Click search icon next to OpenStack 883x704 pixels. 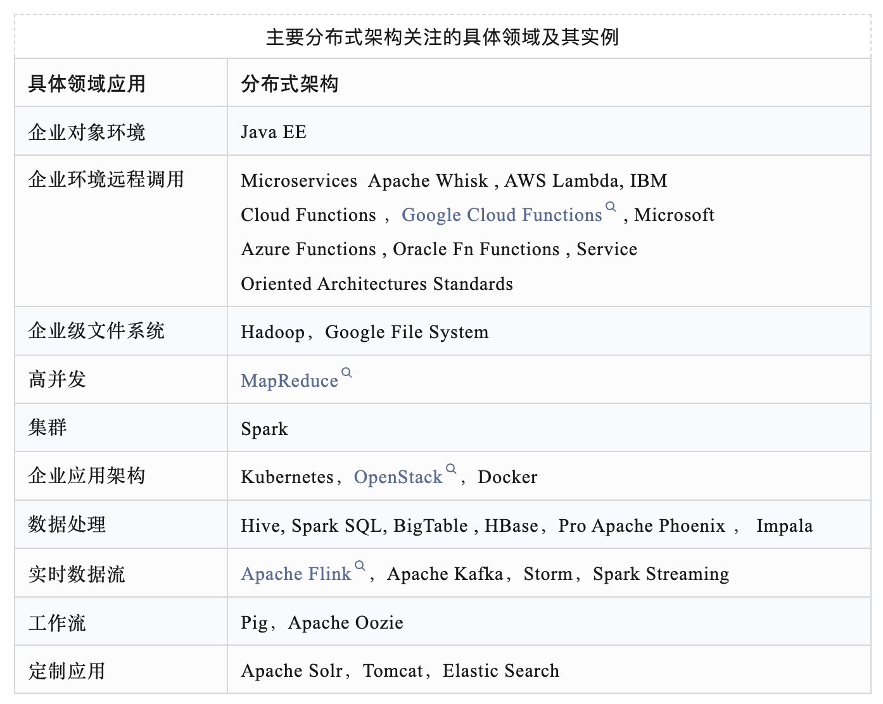tap(451, 469)
